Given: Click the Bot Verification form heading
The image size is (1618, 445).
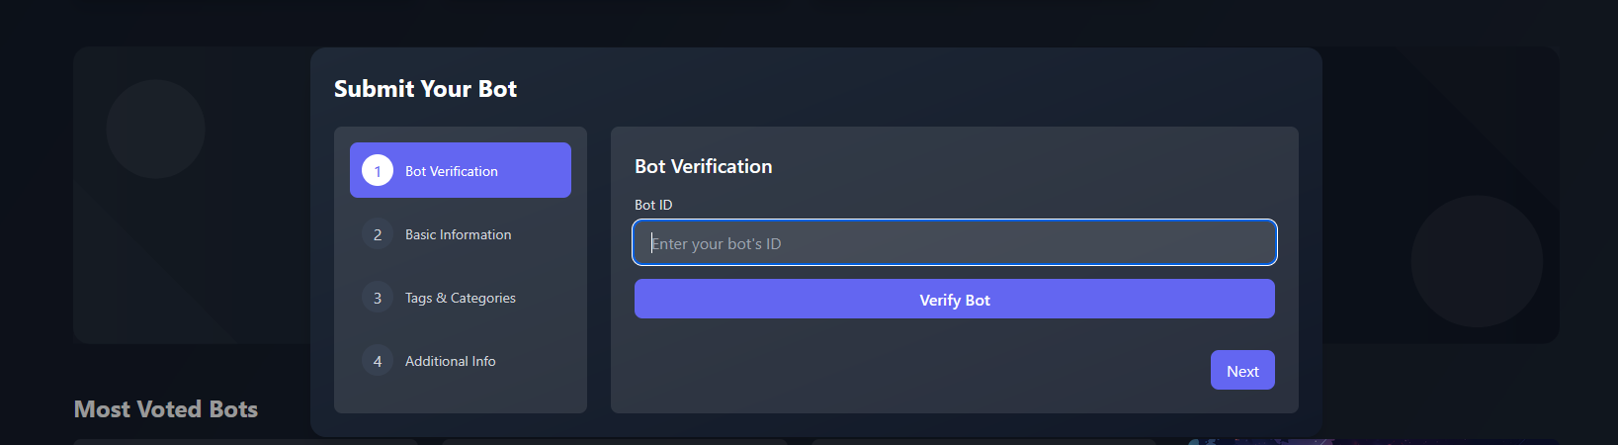Looking at the screenshot, I should pos(704,166).
